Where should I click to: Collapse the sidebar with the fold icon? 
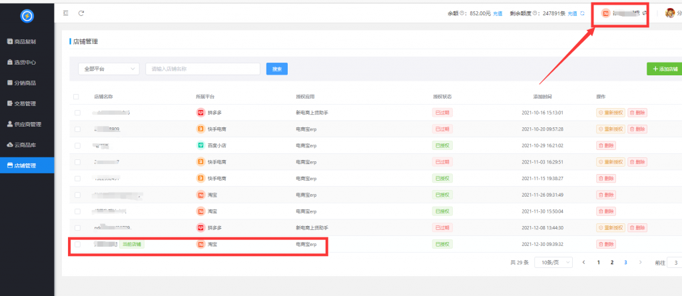click(x=66, y=13)
